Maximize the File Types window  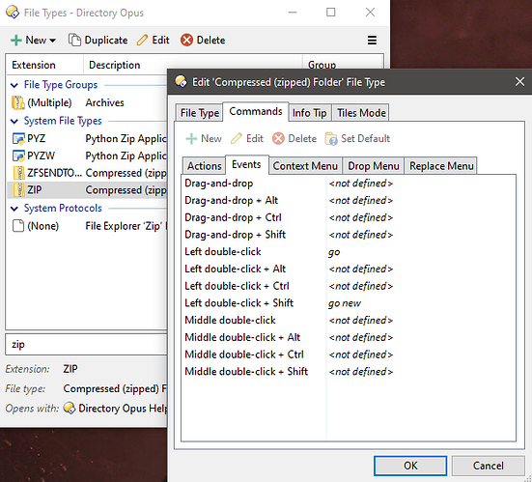tap(331, 13)
